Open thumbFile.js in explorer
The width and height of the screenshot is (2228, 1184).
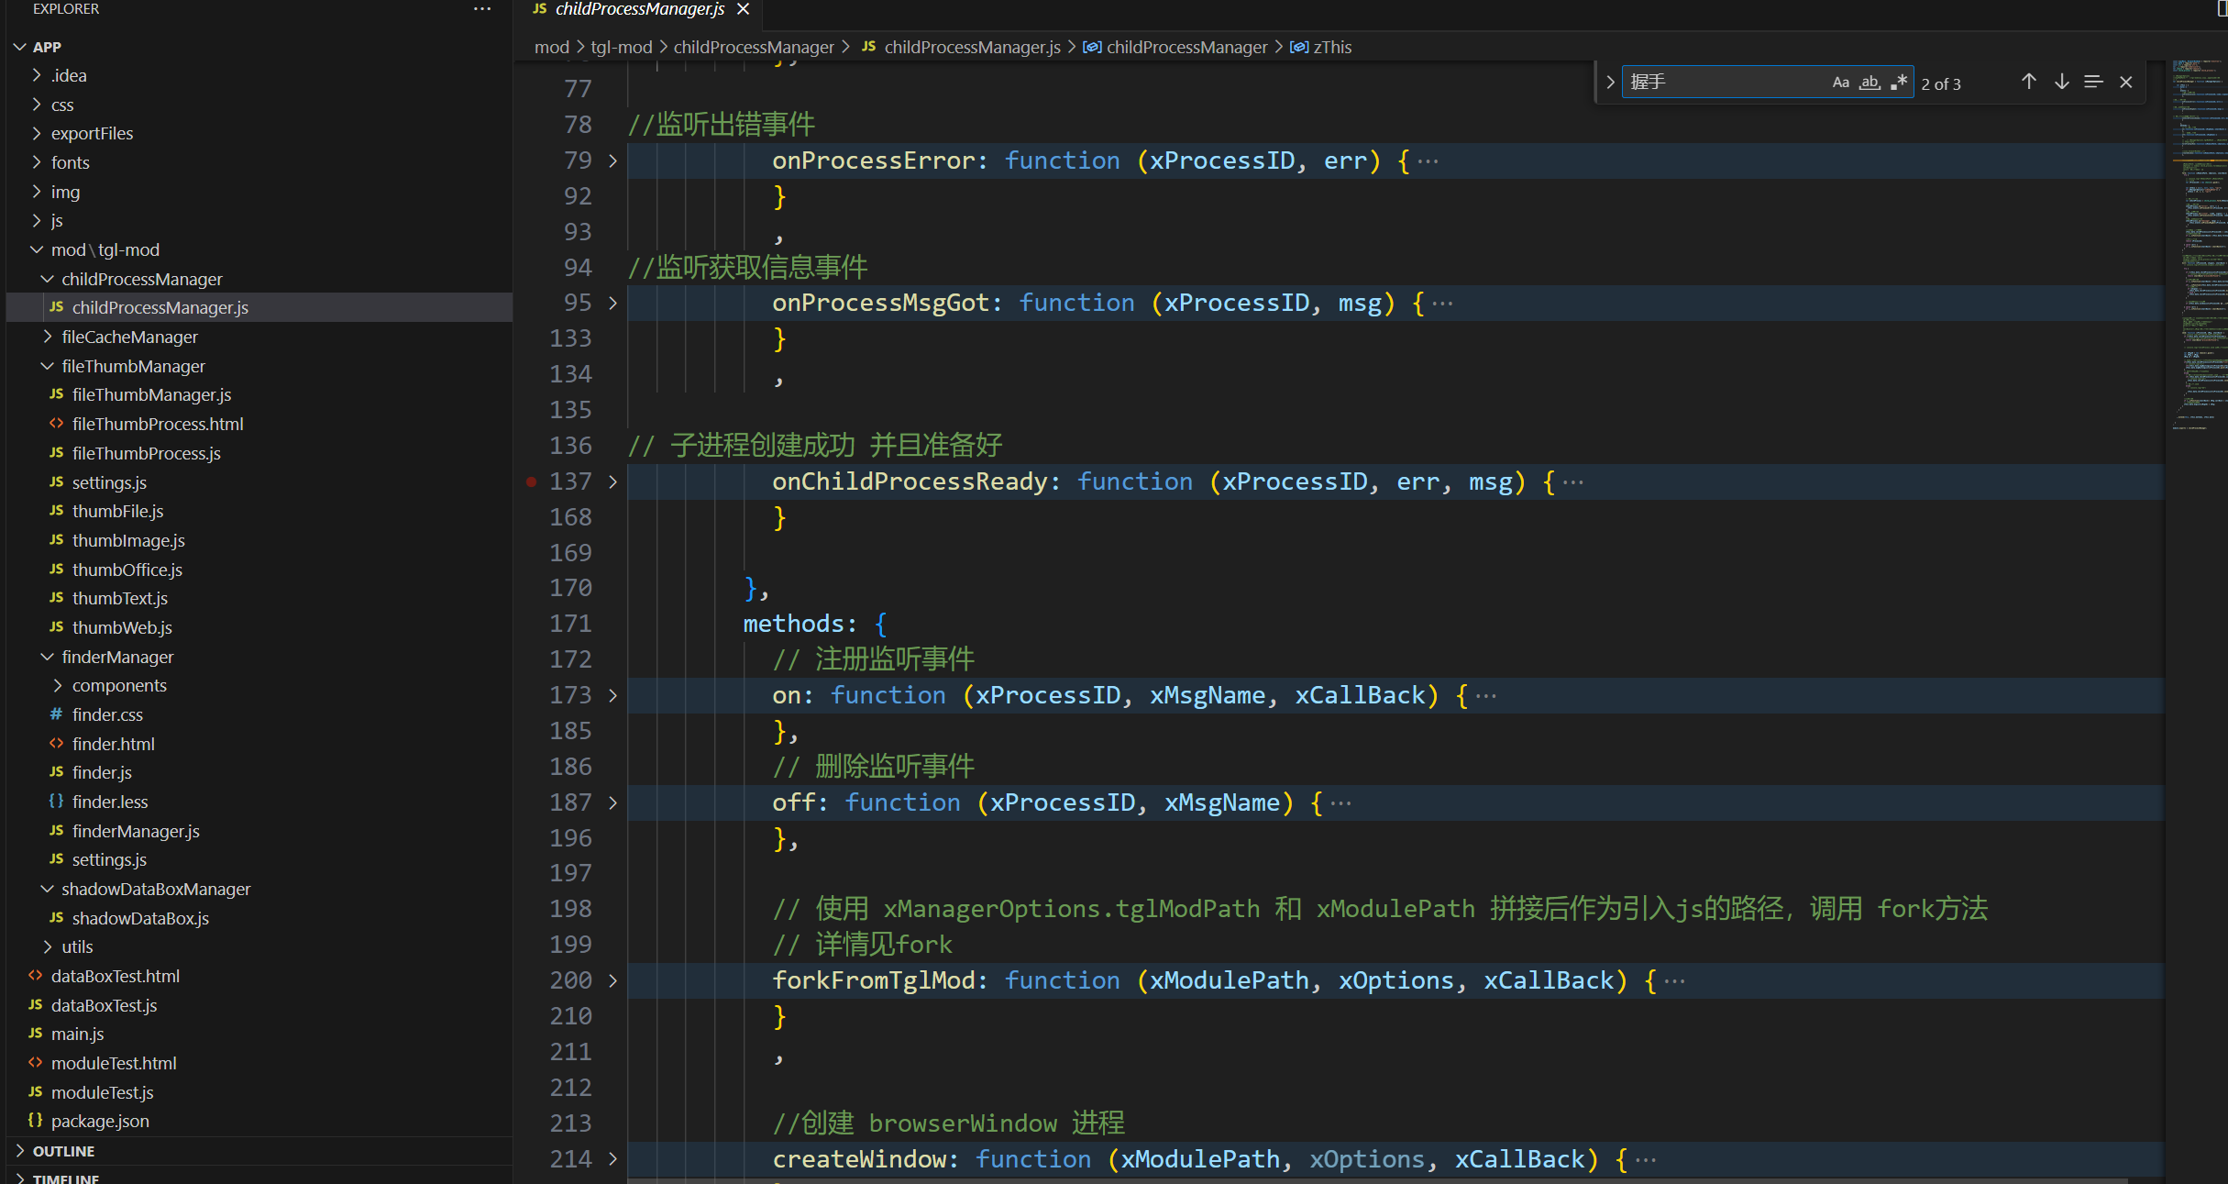117,511
